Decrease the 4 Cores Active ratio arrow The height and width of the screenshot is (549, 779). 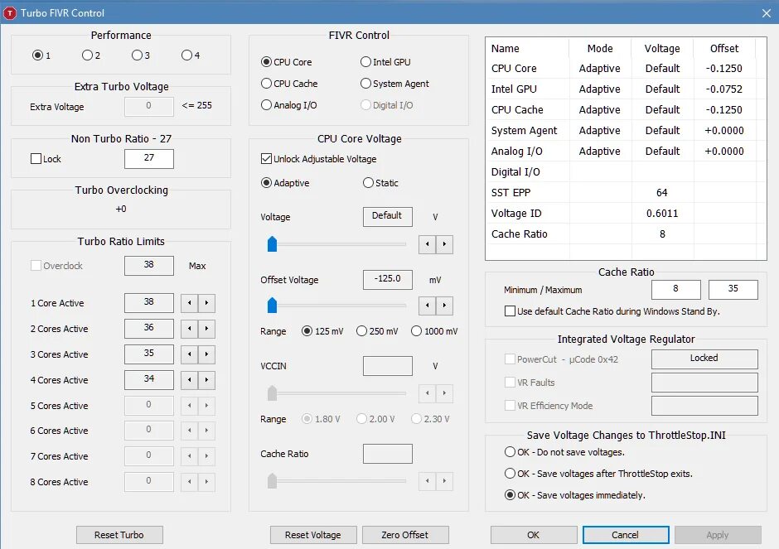tap(189, 380)
